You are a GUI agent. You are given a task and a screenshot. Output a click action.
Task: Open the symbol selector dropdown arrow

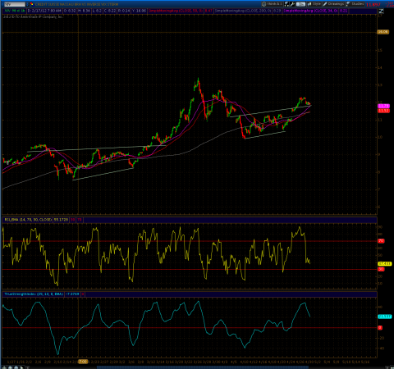27,4
